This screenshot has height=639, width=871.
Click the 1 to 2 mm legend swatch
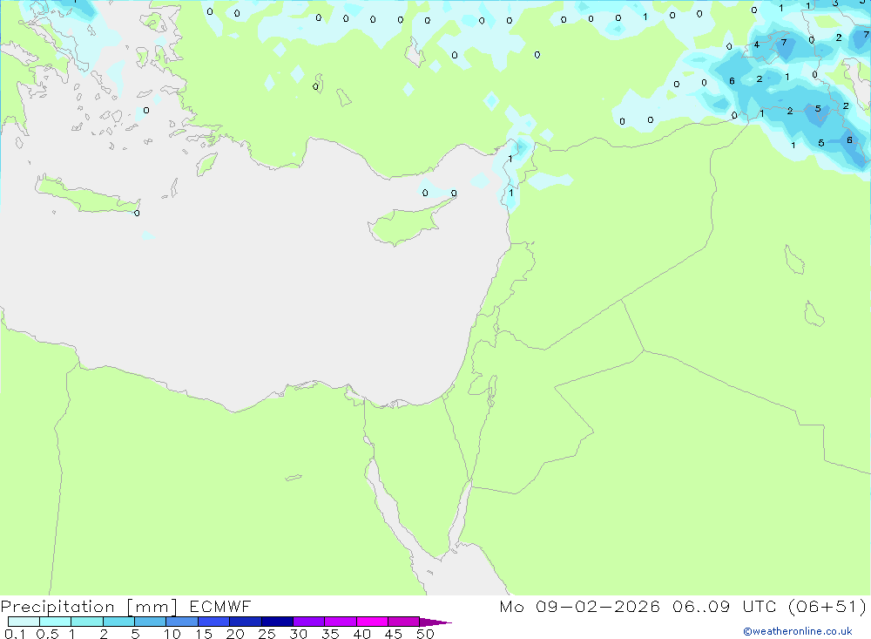87,622
